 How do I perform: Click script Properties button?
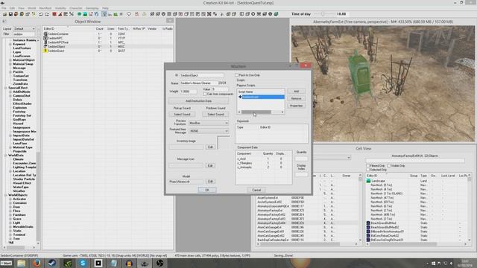pyautogui.click(x=297, y=106)
